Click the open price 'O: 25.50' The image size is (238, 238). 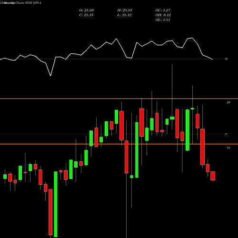(87, 10)
